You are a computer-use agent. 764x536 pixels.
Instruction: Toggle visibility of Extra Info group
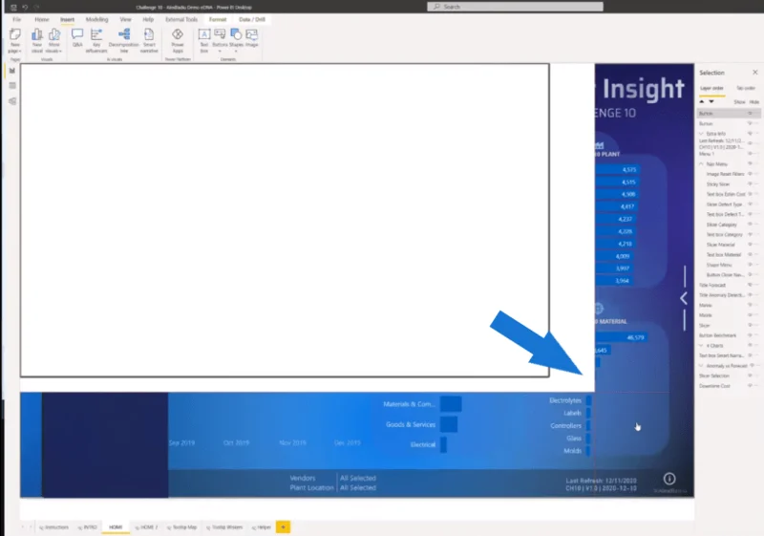tap(751, 134)
